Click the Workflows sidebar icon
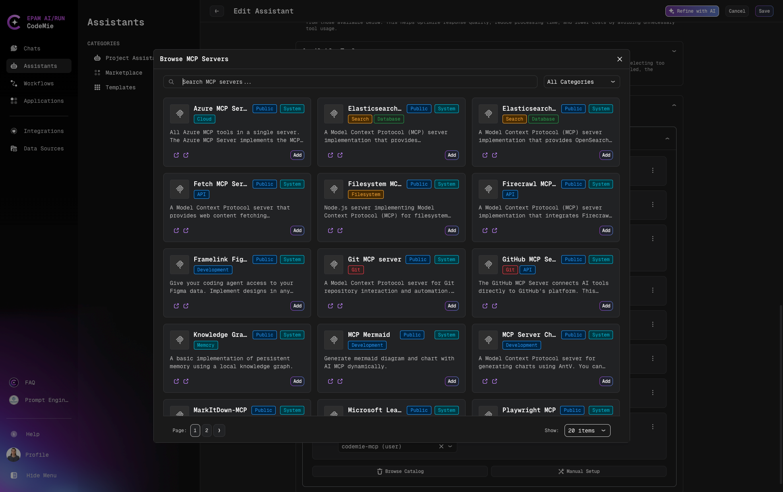Image resolution: width=783 pixels, height=492 pixels. tap(14, 83)
